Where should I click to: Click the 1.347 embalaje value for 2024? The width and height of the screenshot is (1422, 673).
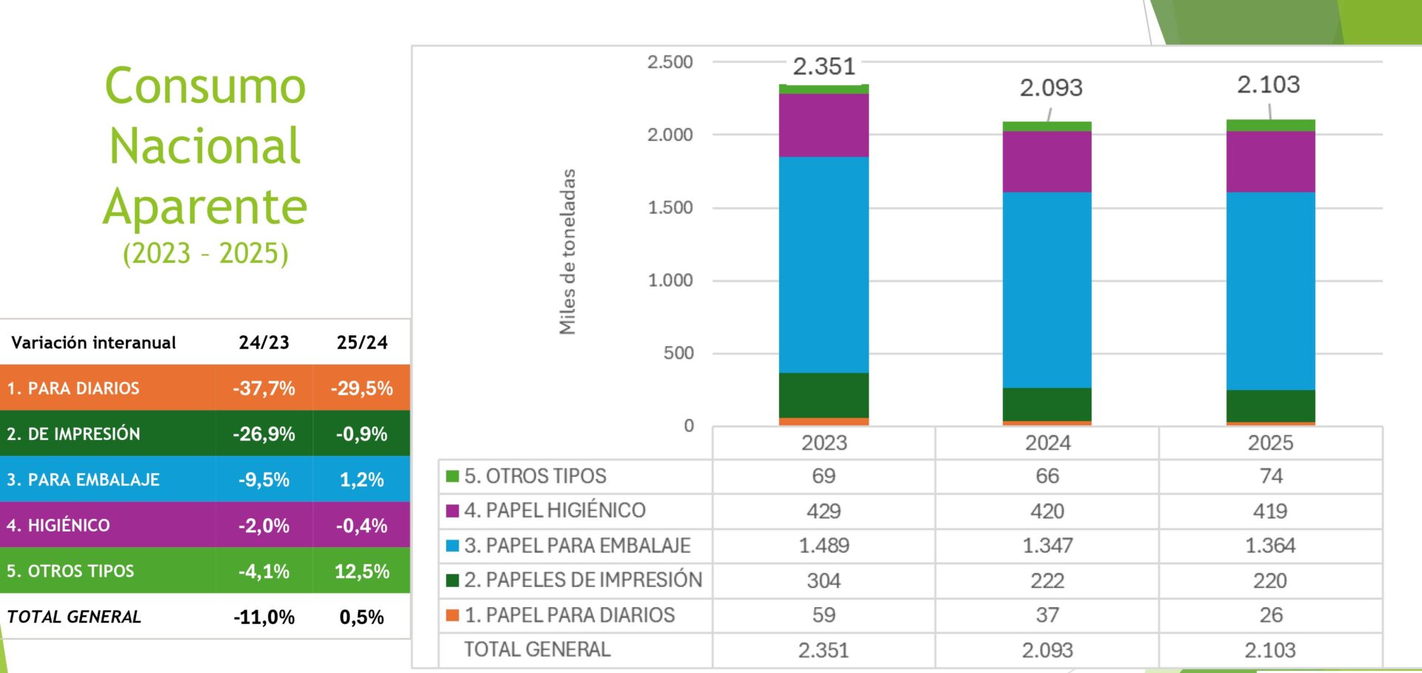click(1047, 546)
